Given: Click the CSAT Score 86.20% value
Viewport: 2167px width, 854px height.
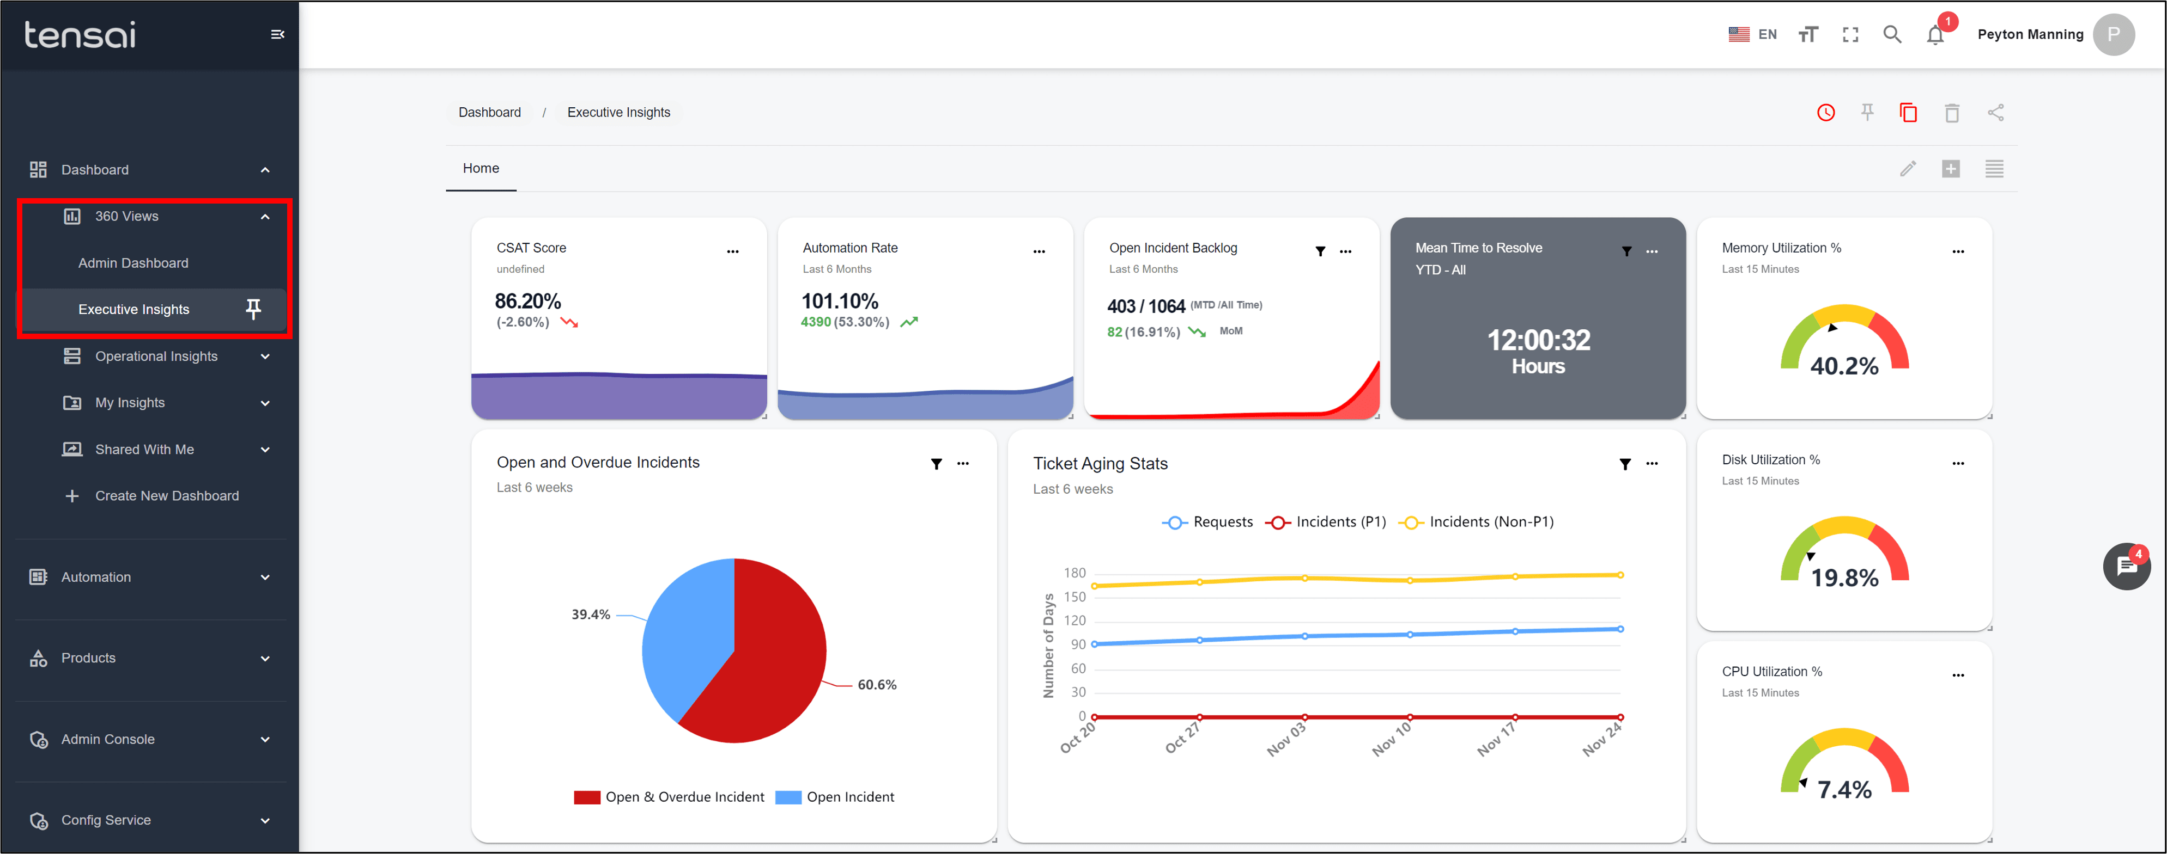Looking at the screenshot, I should pos(527,301).
